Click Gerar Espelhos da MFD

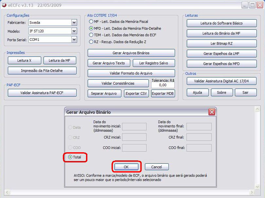[x=221, y=64]
